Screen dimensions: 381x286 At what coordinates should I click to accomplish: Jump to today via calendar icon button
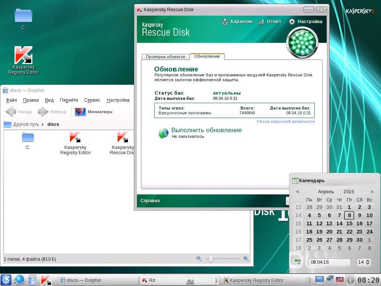tap(298, 262)
